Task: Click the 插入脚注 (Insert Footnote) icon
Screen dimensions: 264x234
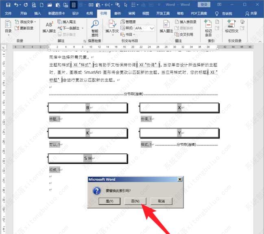Action: click(48, 25)
